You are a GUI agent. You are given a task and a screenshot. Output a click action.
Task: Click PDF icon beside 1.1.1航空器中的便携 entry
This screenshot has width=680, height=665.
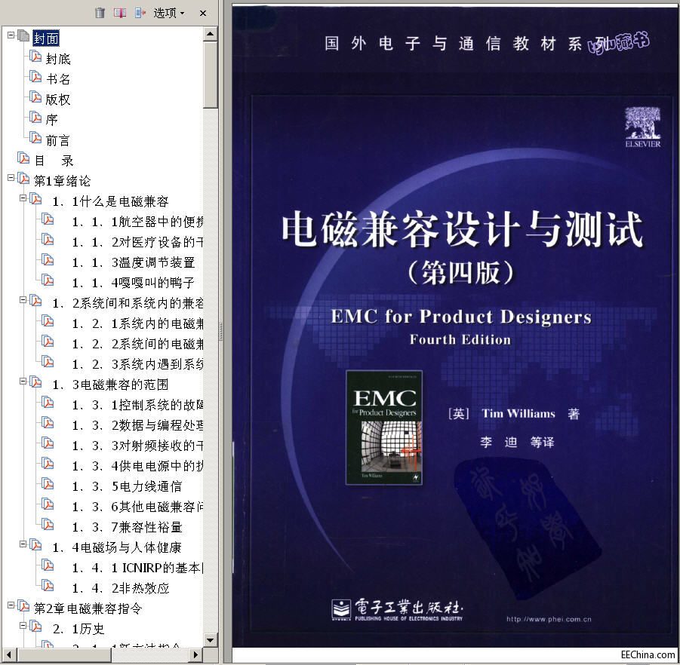[x=48, y=219]
